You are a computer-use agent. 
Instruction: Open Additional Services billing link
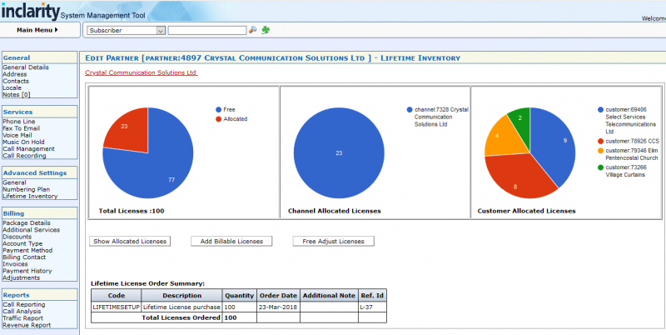click(x=31, y=229)
